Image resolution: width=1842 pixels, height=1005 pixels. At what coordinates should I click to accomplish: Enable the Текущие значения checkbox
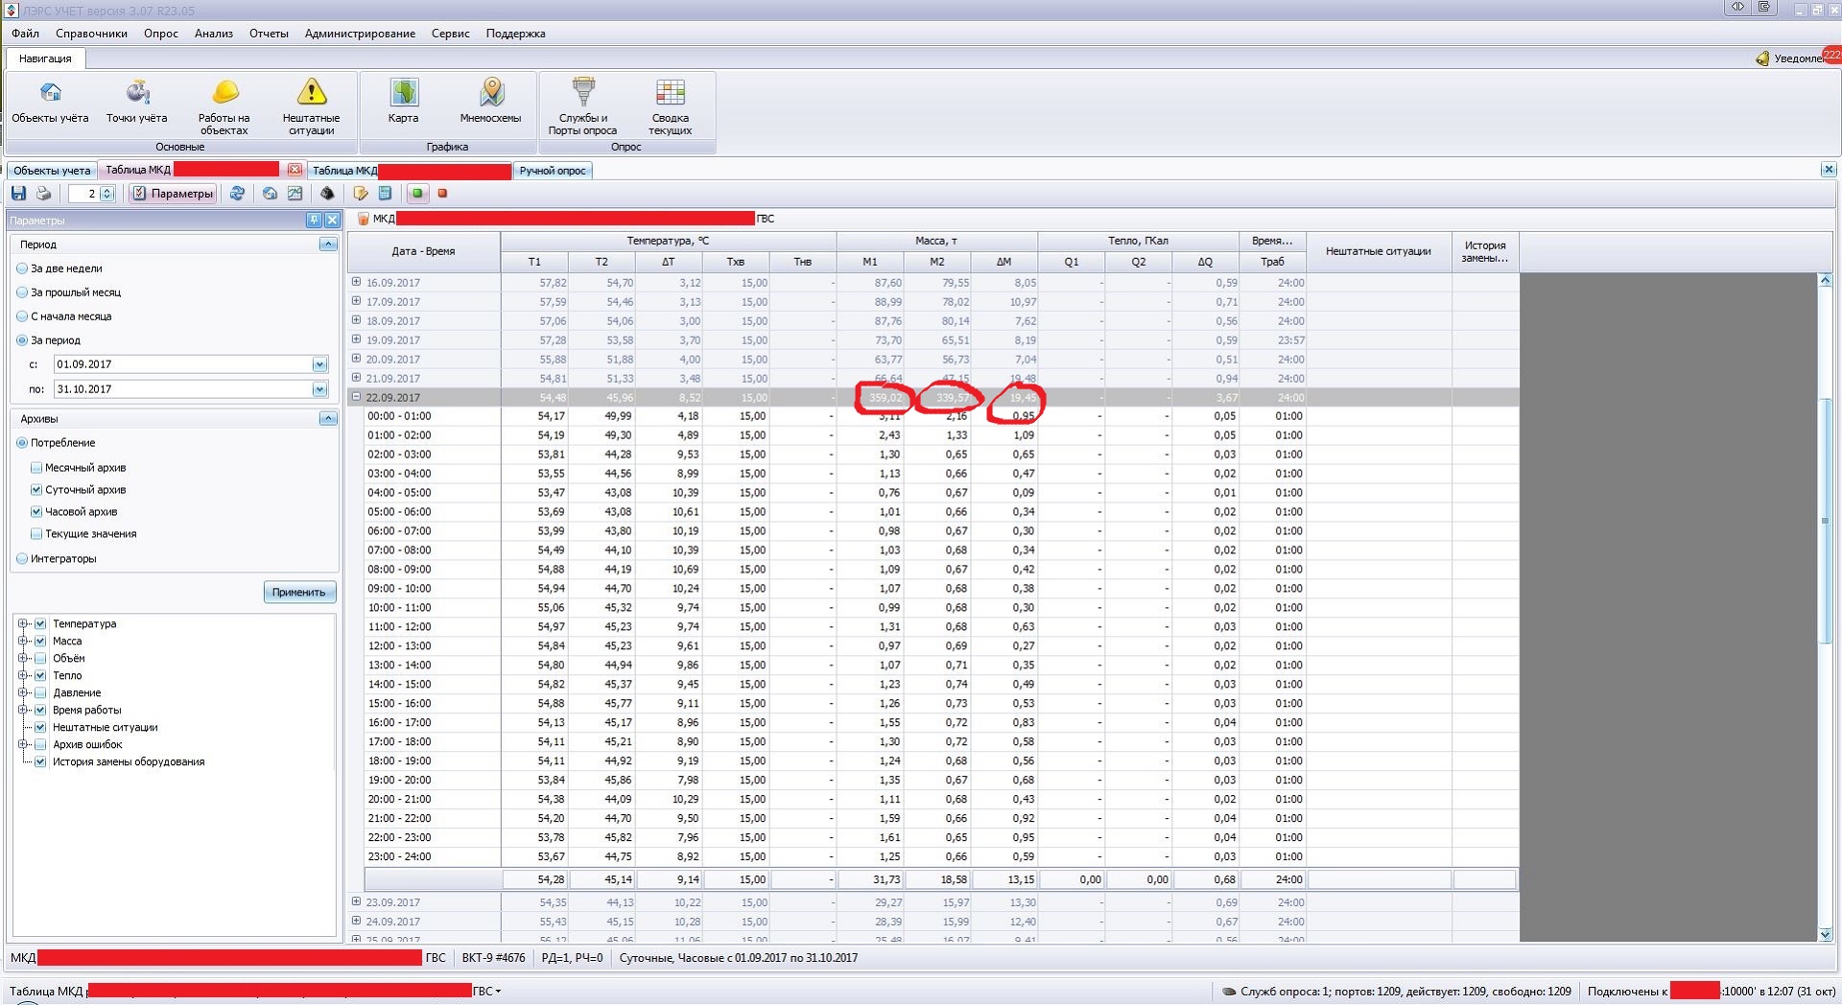coord(36,534)
